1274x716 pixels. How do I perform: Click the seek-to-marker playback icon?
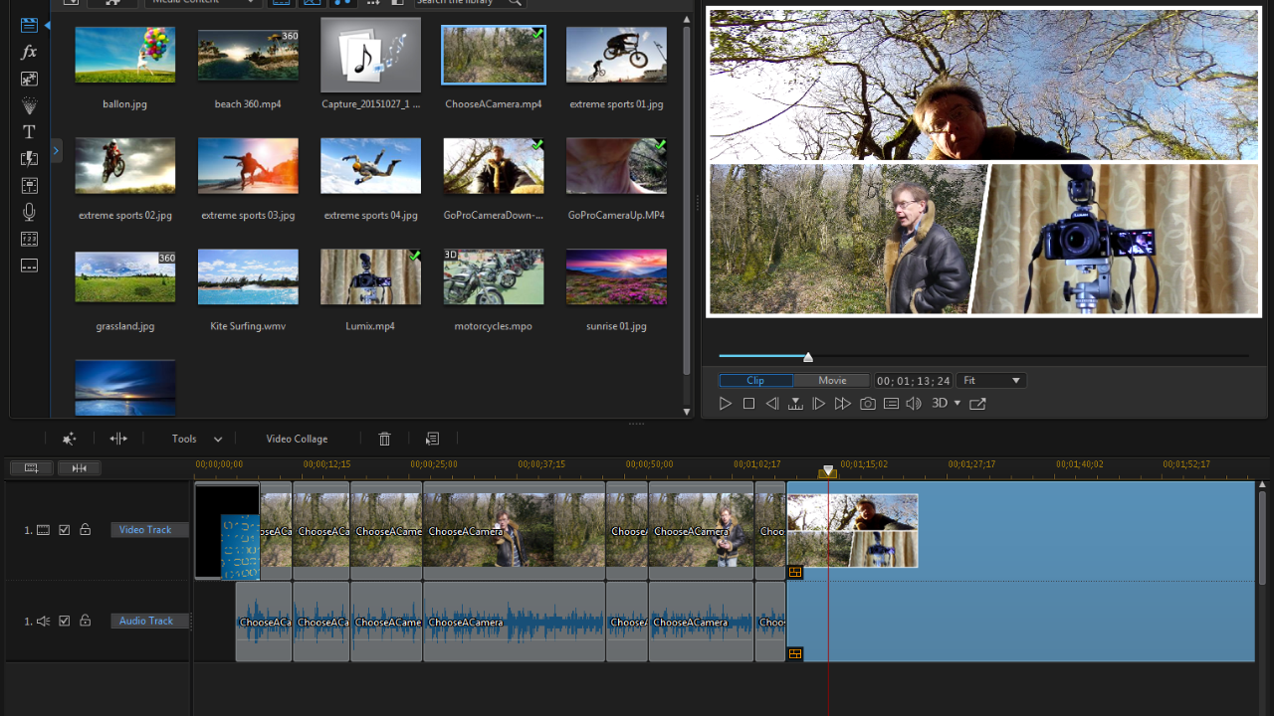tap(795, 404)
